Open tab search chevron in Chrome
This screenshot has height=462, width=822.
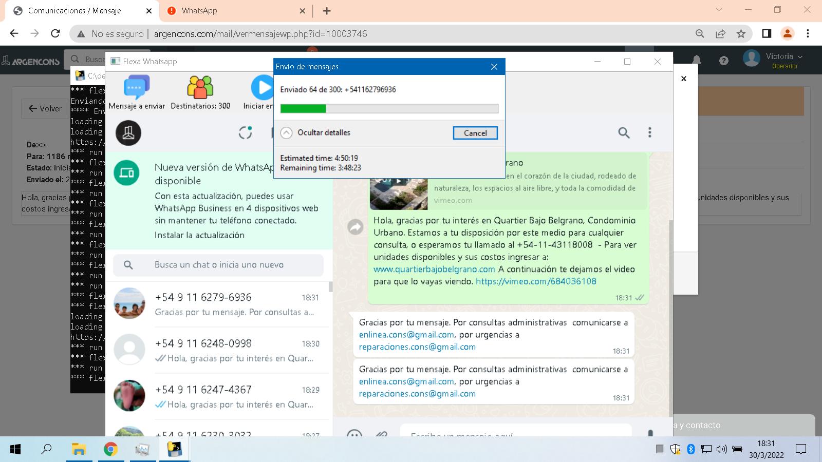719,10
